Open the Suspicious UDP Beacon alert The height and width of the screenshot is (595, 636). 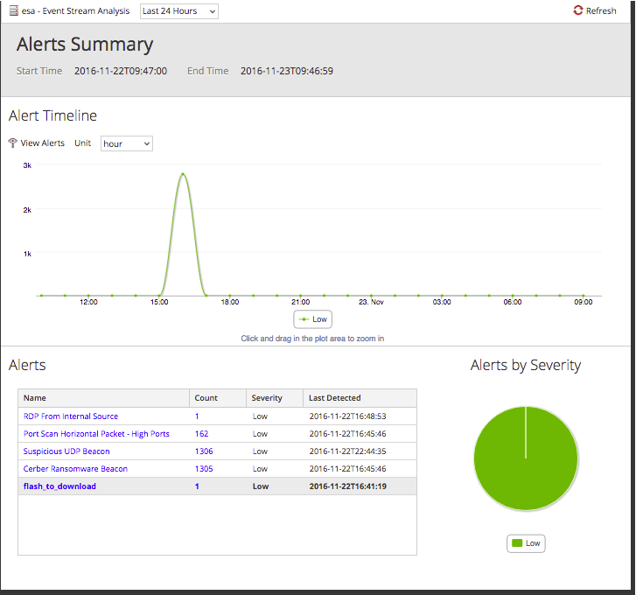(66, 451)
